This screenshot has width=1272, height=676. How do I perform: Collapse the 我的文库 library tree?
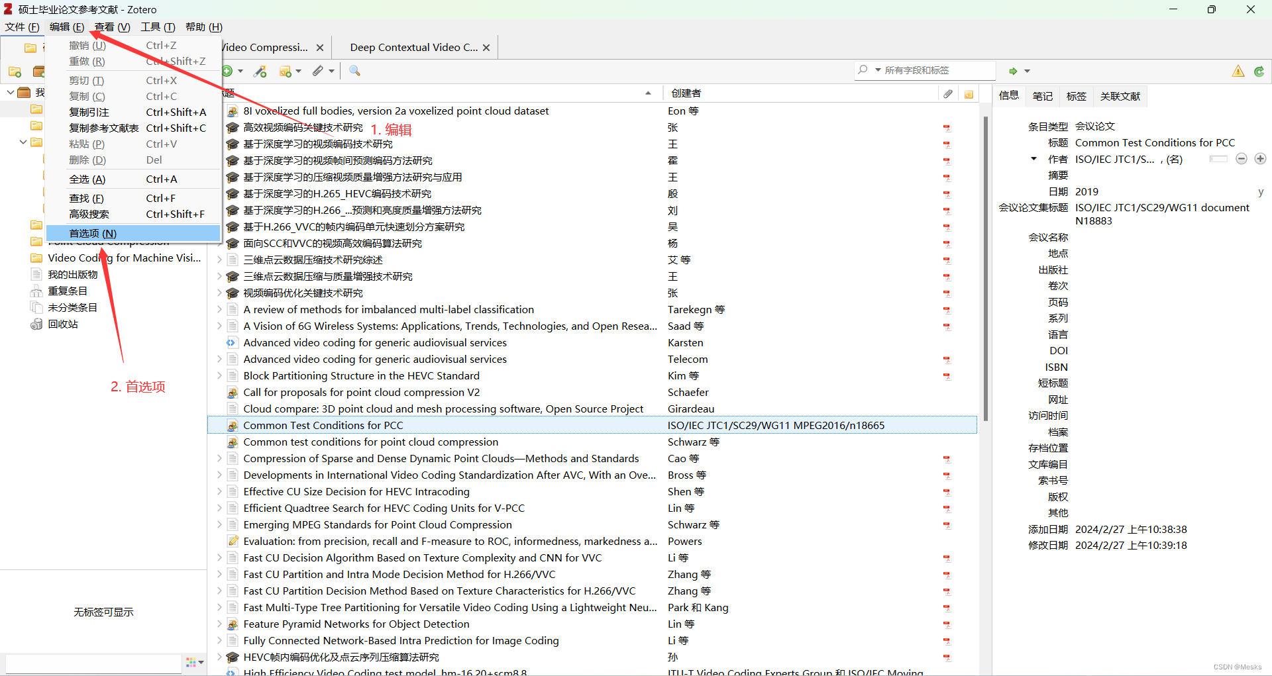pyautogui.click(x=10, y=92)
